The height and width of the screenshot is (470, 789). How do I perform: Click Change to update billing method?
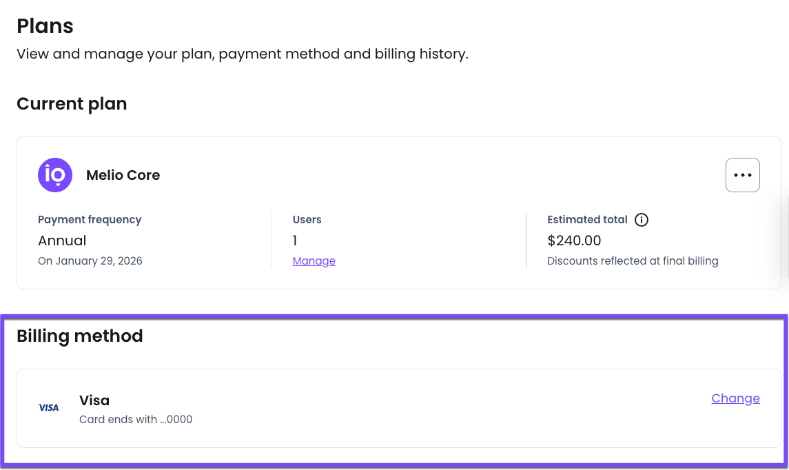[735, 398]
